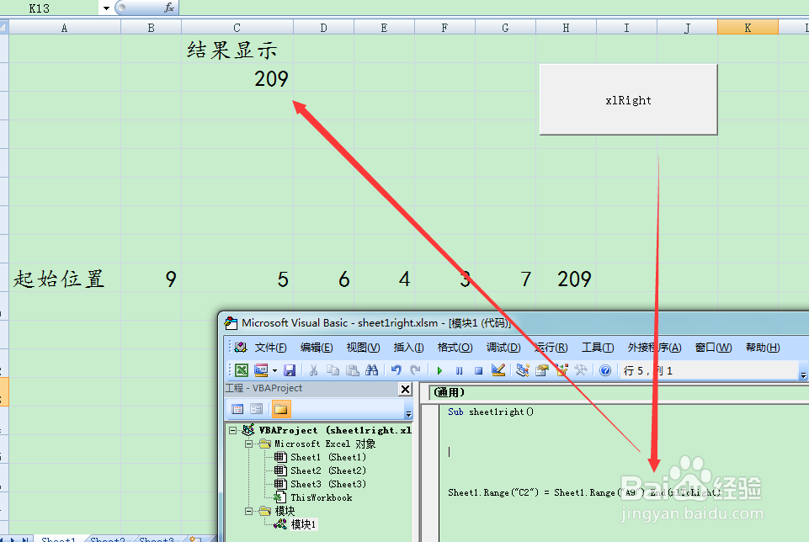Select cell C2 showing 209

[237, 77]
